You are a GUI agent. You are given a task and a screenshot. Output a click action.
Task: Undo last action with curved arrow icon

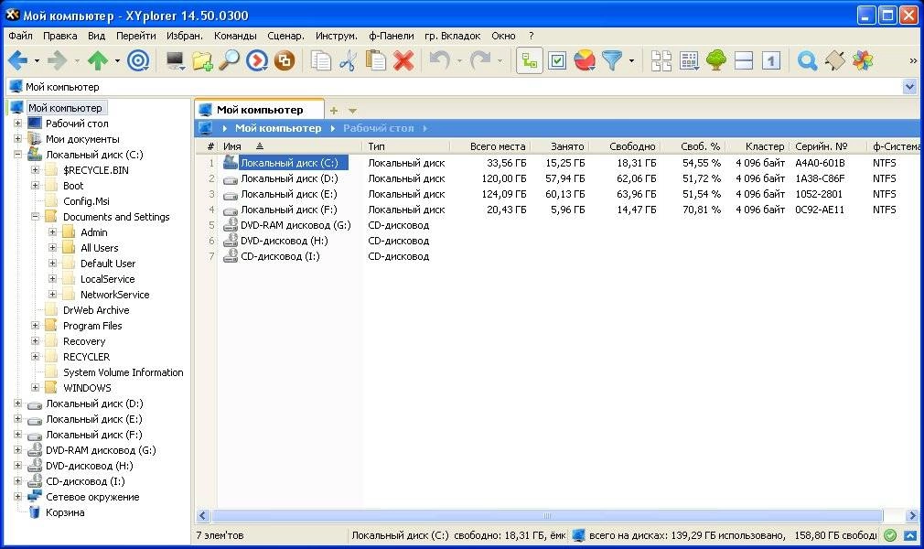[439, 60]
